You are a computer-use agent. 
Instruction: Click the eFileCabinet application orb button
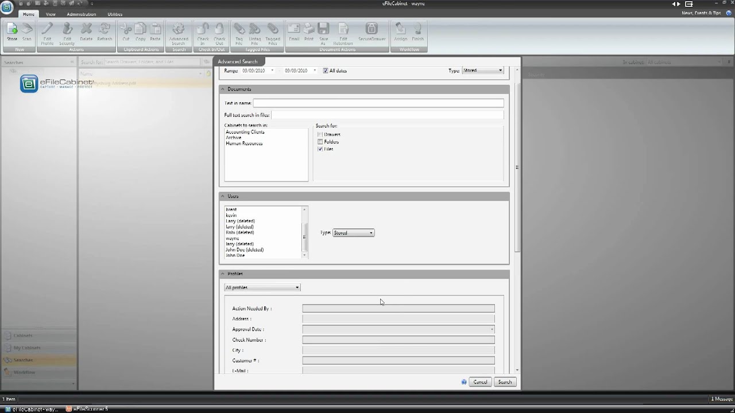pyautogui.click(x=7, y=7)
